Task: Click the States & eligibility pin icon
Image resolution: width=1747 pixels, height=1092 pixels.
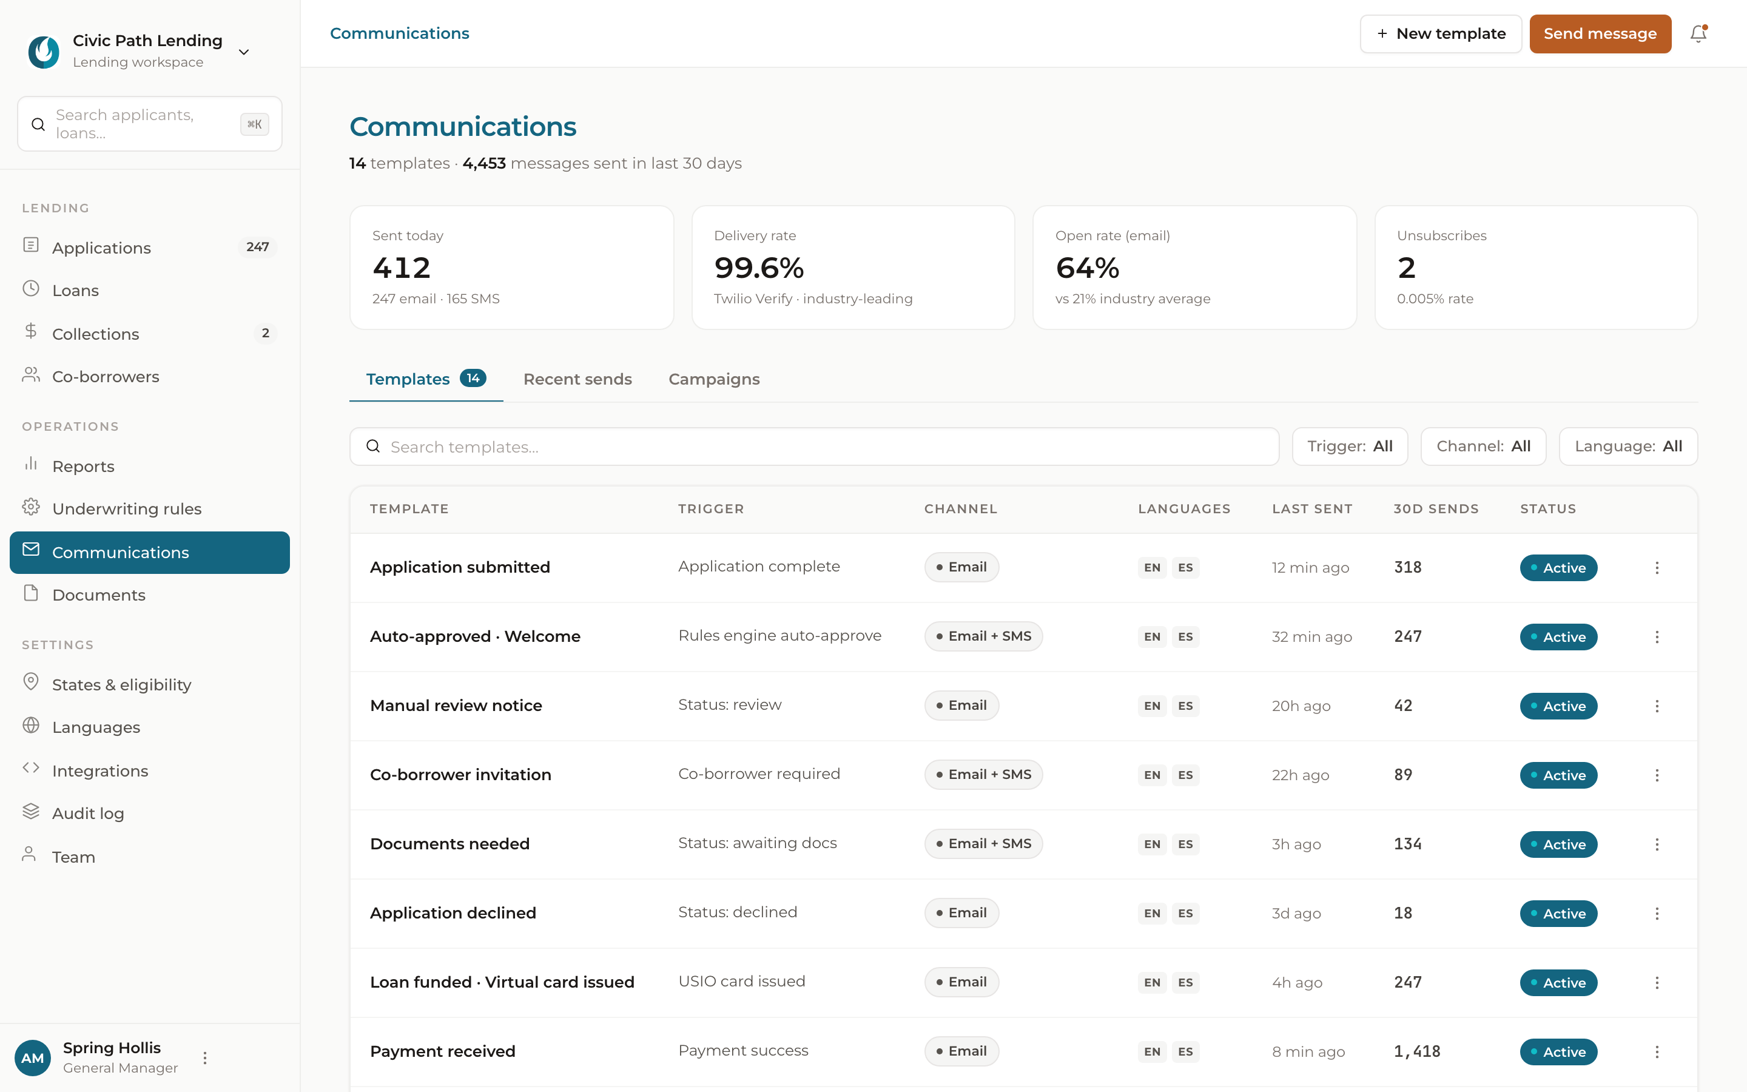Action: [31, 682]
